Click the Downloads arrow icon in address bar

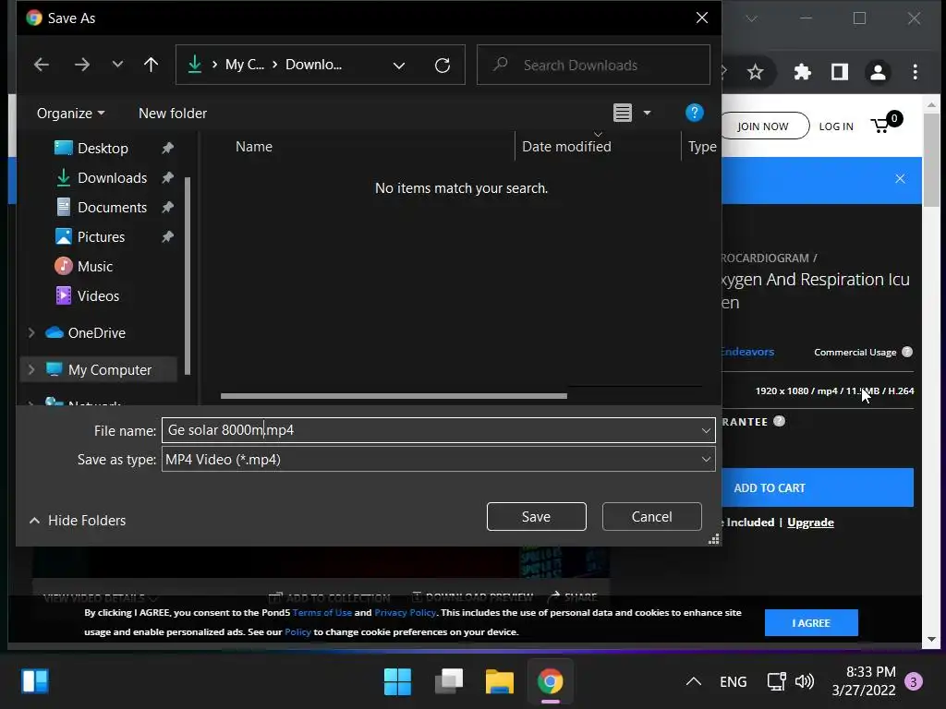(x=194, y=65)
